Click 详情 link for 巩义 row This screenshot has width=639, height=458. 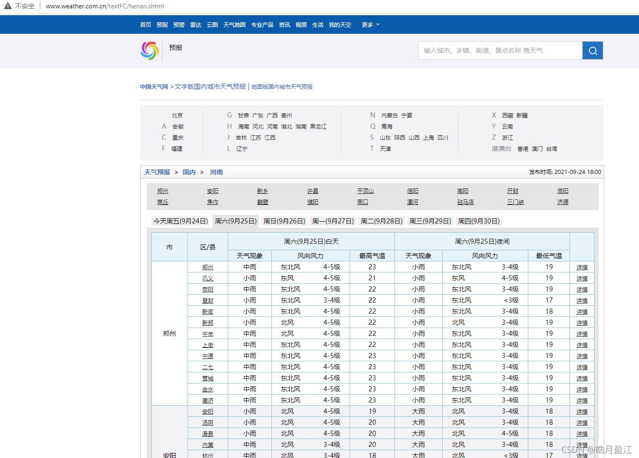click(x=582, y=279)
